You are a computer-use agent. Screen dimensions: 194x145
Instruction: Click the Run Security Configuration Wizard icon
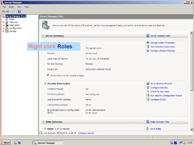[148, 95]
